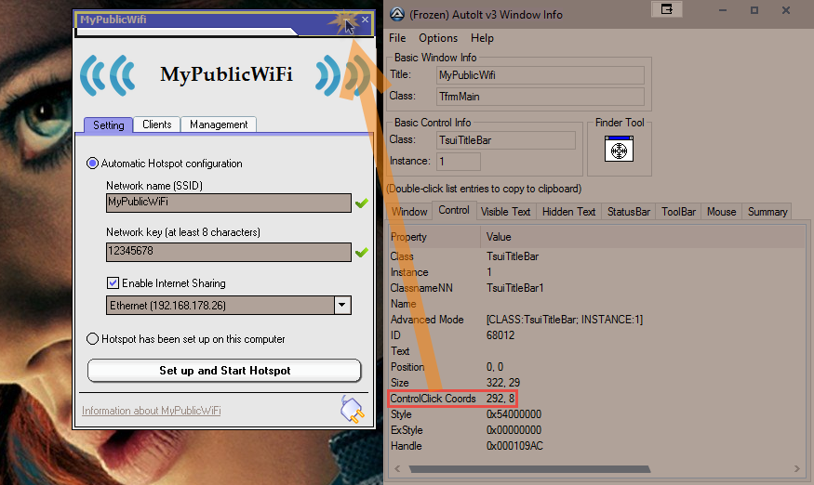Click the AutoIt logo in title bar
Viewport: 814px width, 485px height.
pyautogui.click(x=396, y=13)
